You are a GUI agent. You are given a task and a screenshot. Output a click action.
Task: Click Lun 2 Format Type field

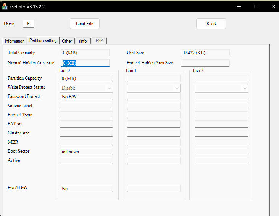(x=221, y=115)
